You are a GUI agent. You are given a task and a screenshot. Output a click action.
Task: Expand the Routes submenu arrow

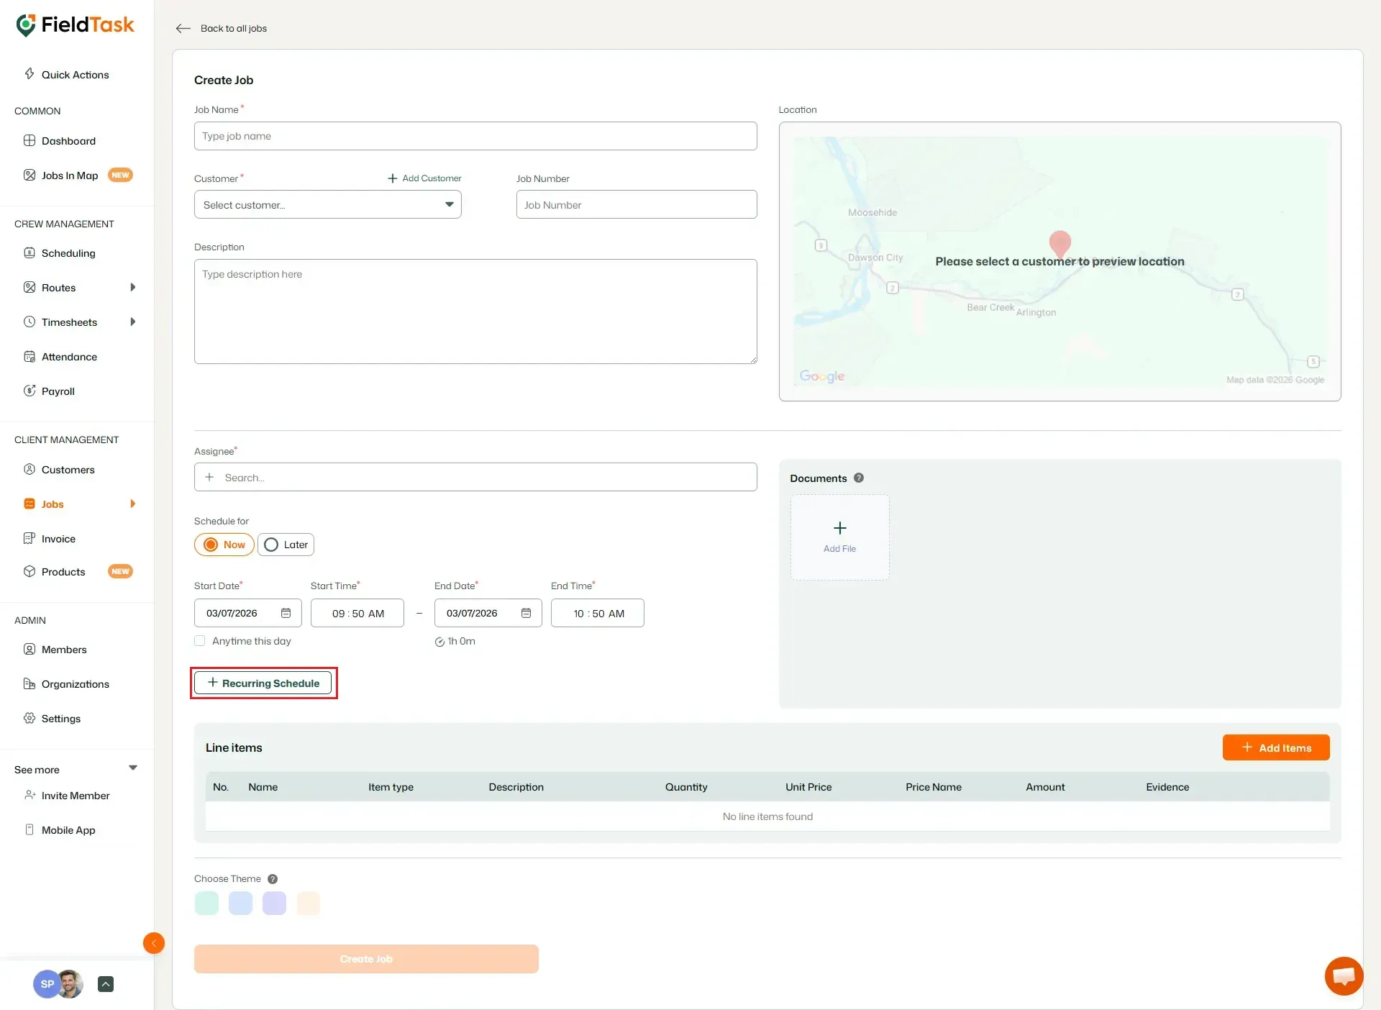click(x=132, y=287)
